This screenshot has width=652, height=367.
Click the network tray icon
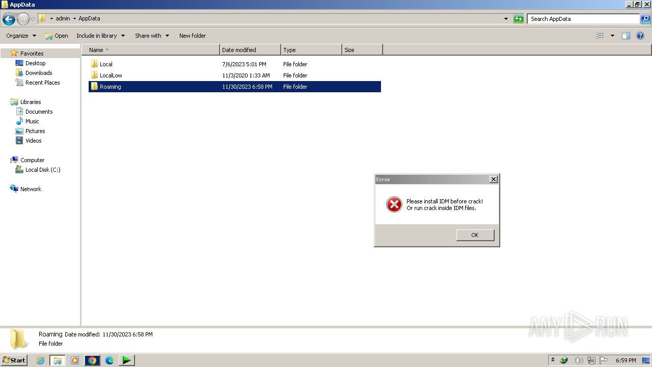[x=591, y=360]
